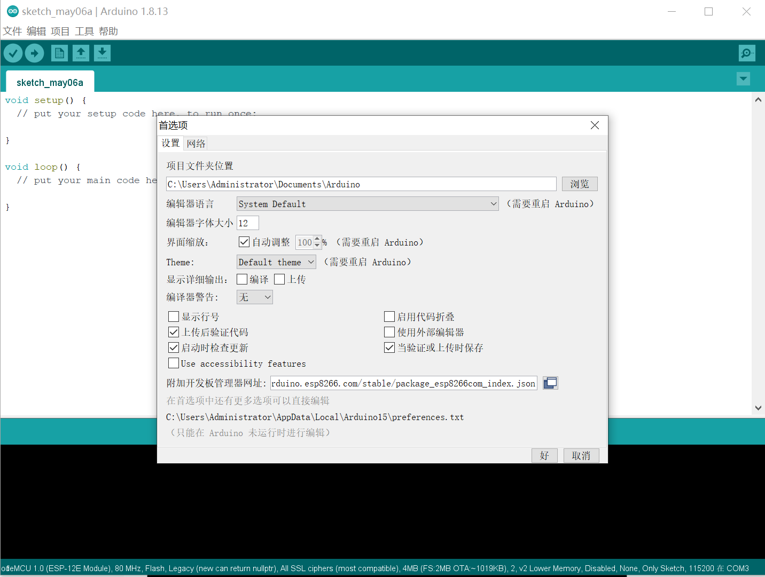Click the Open sketch up-arrow icon
Viewport: 765px width, 577px height.
[81, 53]
